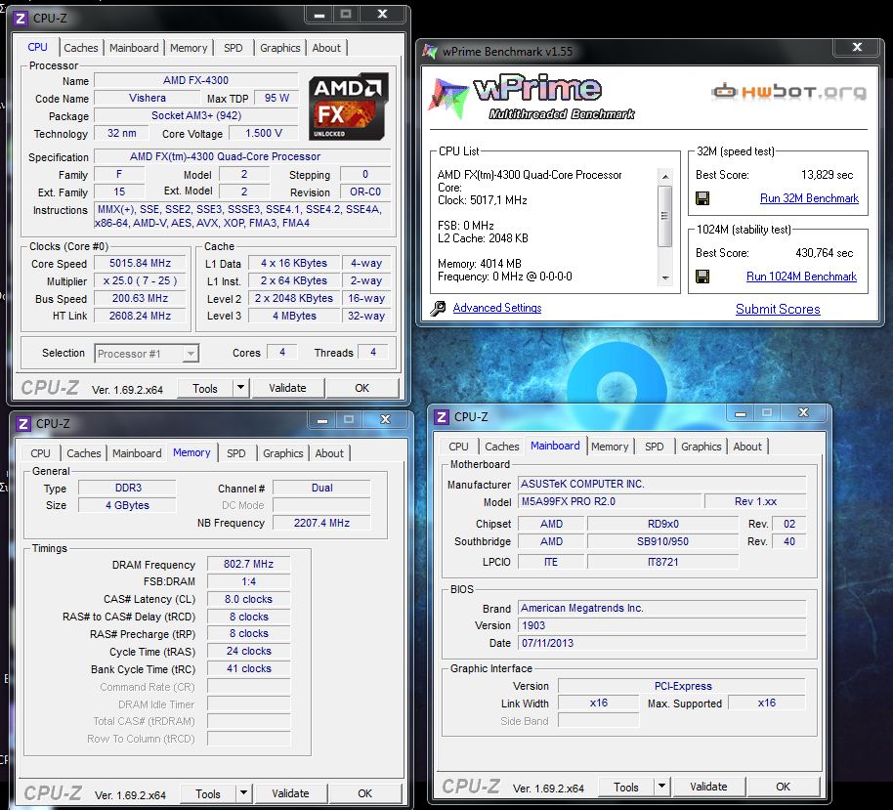Viewport: 893px width, 810px height.
Task: Select the SPD tab in the Memory CPU-Z window
Action: (235, 453)
